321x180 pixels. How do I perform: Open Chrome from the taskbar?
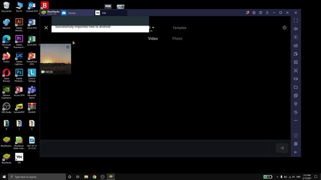click(94, 176)
